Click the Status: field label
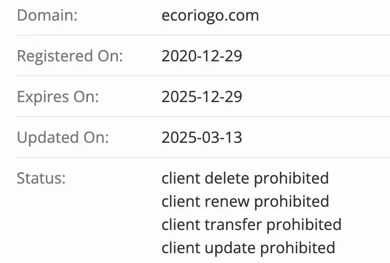This screenshot has height=263, width=390. coord(41,178)
